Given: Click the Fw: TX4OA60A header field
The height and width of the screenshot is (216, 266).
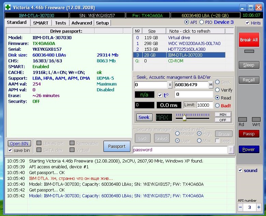Looking at the screenshot, I should [148, 15].
